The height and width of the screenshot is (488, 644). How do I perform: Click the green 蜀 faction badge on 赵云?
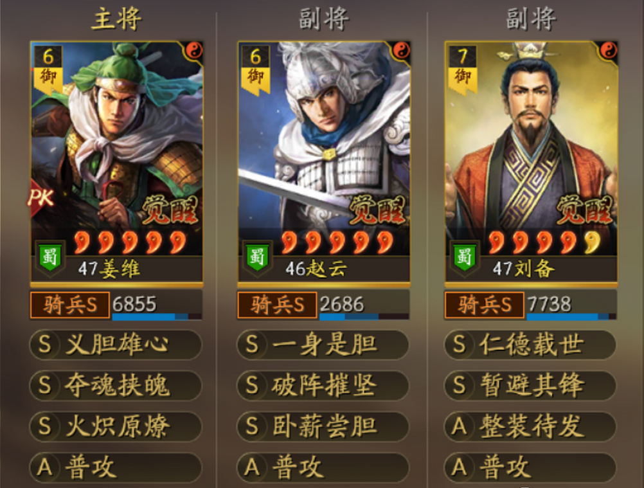[x=258, y=257]
